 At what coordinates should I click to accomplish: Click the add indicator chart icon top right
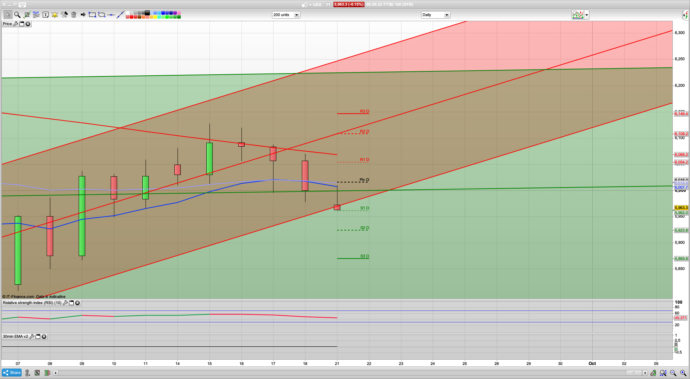pos(578,15)
